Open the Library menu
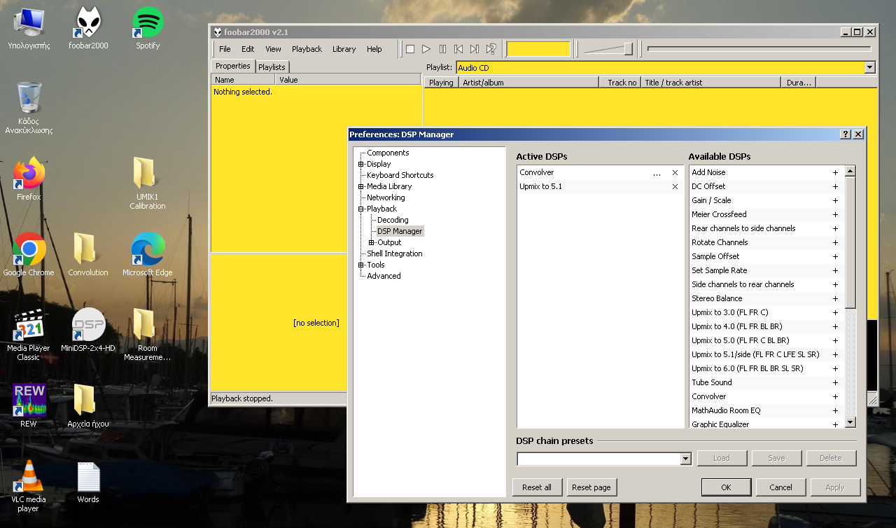This screenshot has height=528, width=896. (x=344, y=49)
